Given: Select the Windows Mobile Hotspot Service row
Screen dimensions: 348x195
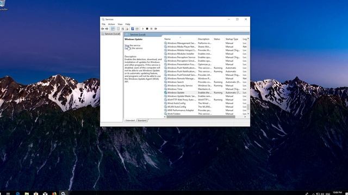Looking at the screenshot, I should [x=206, y=50].
